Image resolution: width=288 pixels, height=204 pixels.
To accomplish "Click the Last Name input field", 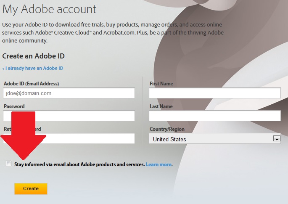I will tap(215, 116).
